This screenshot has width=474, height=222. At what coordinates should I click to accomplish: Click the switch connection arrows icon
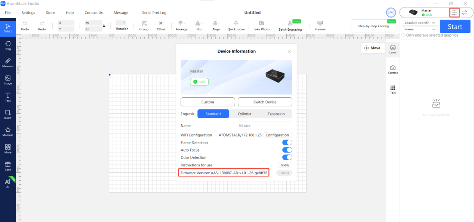465,12
